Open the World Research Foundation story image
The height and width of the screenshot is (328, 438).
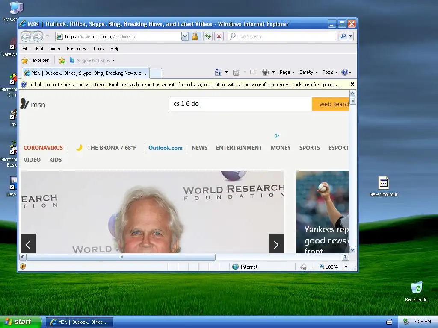[x=152, y=212]
